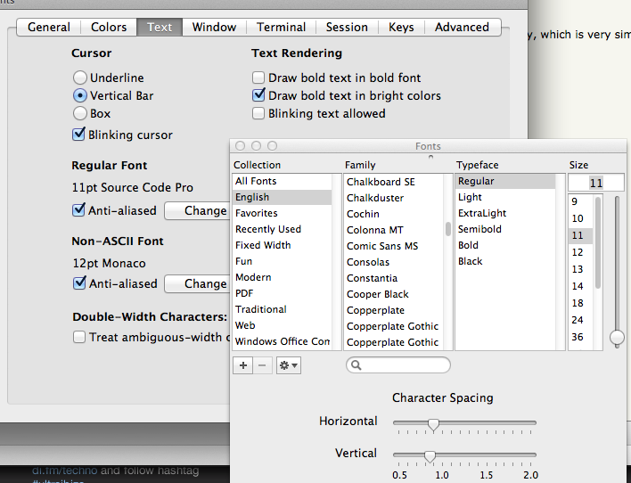Select the Underline cursor option
This screenshot has height=483, width=631.
point(80,78)
